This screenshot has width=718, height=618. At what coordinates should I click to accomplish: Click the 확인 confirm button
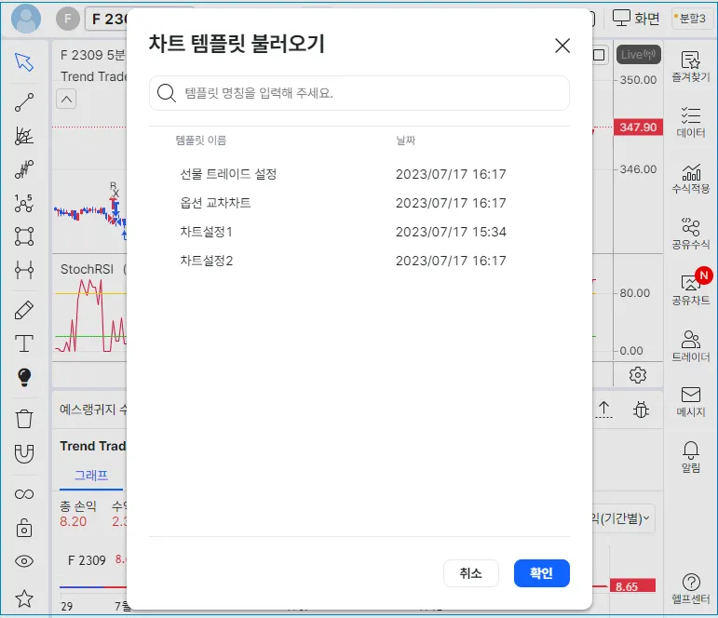[542, 573]
